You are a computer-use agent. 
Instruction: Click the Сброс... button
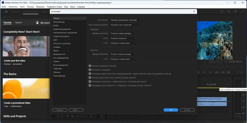click(76, 110)
